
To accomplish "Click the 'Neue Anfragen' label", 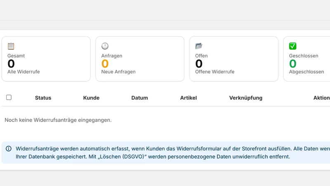I will 118,72.
